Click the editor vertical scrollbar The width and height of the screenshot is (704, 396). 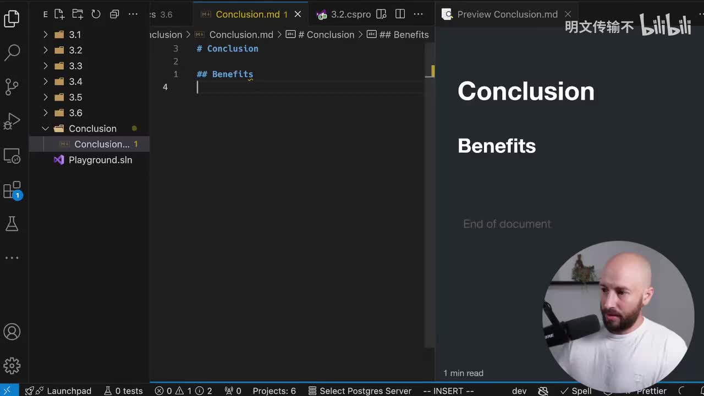tap(429, 195)
